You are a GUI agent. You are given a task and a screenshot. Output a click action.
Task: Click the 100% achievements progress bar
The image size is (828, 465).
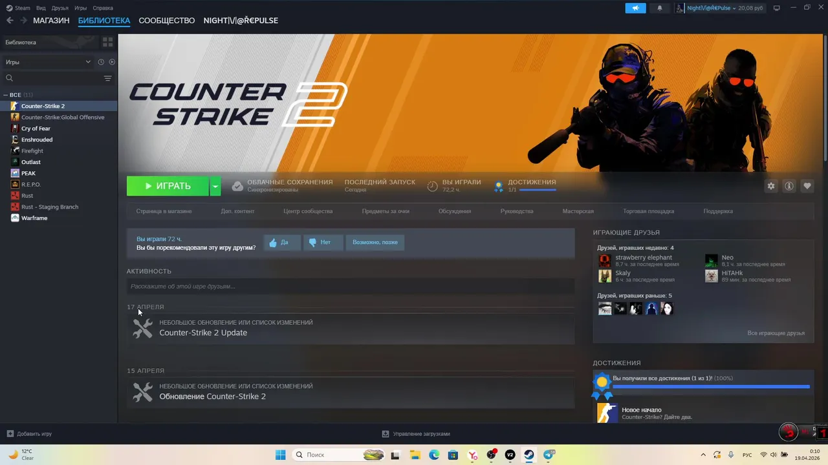pyautogui.click(x=711, y=387)
